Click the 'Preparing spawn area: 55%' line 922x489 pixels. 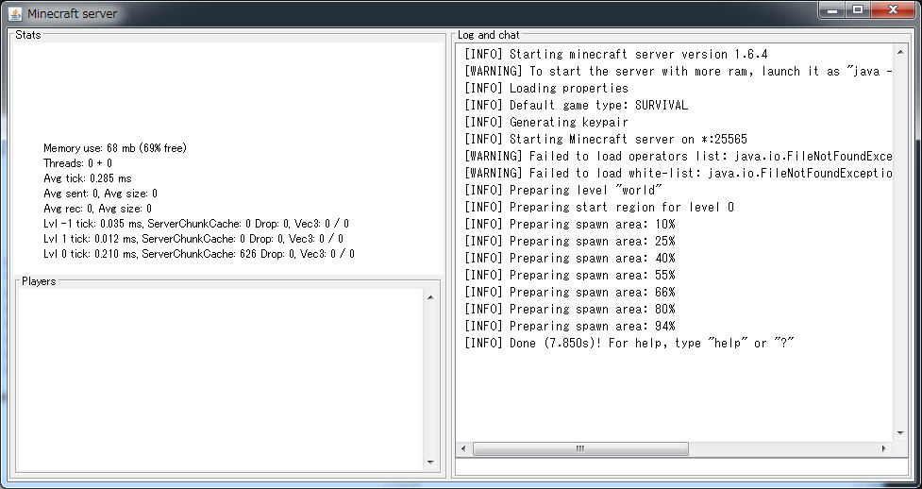570,276
